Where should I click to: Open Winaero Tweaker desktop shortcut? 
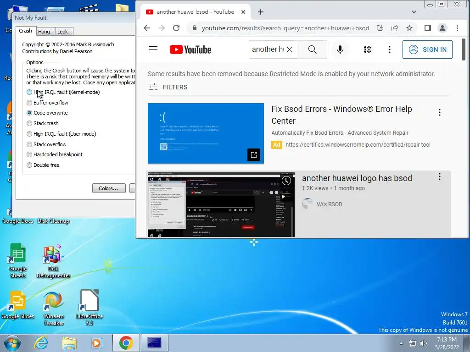53,308
